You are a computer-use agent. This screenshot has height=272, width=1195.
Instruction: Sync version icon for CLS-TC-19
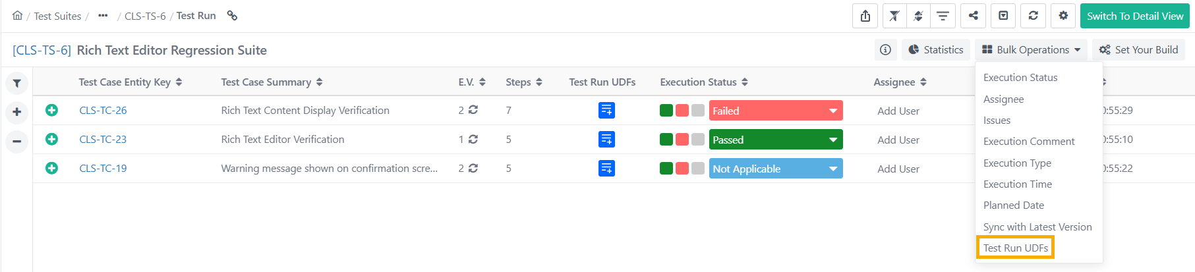tap(473, 168)
